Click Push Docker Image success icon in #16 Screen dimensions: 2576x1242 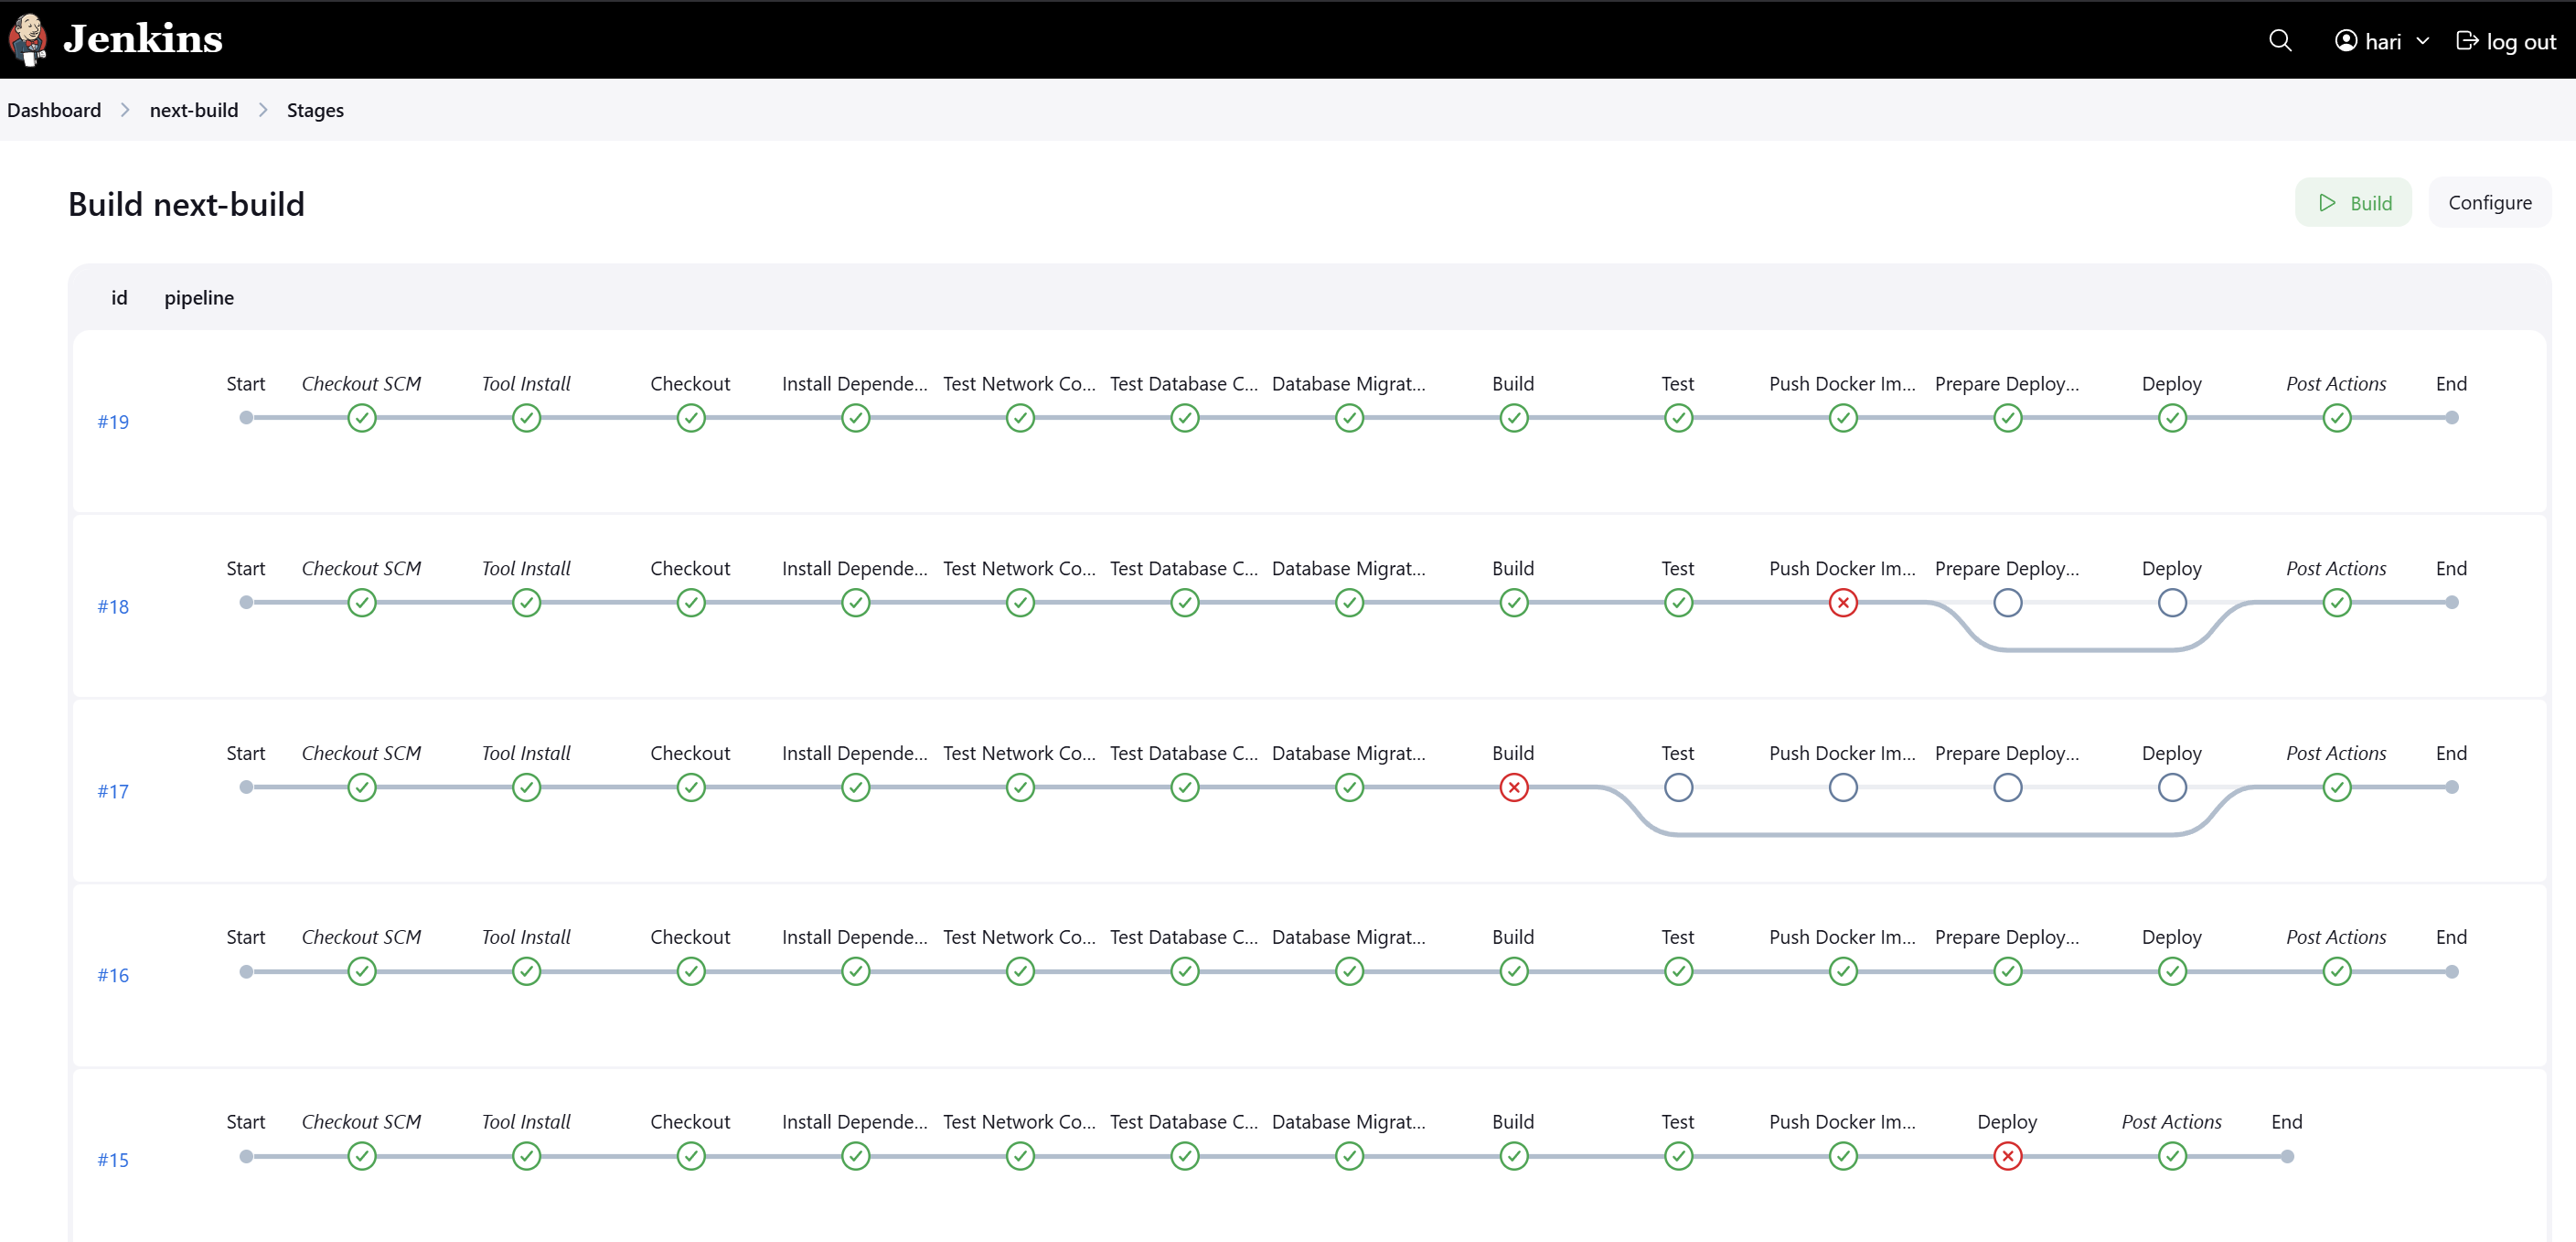tap(1843, 972)
